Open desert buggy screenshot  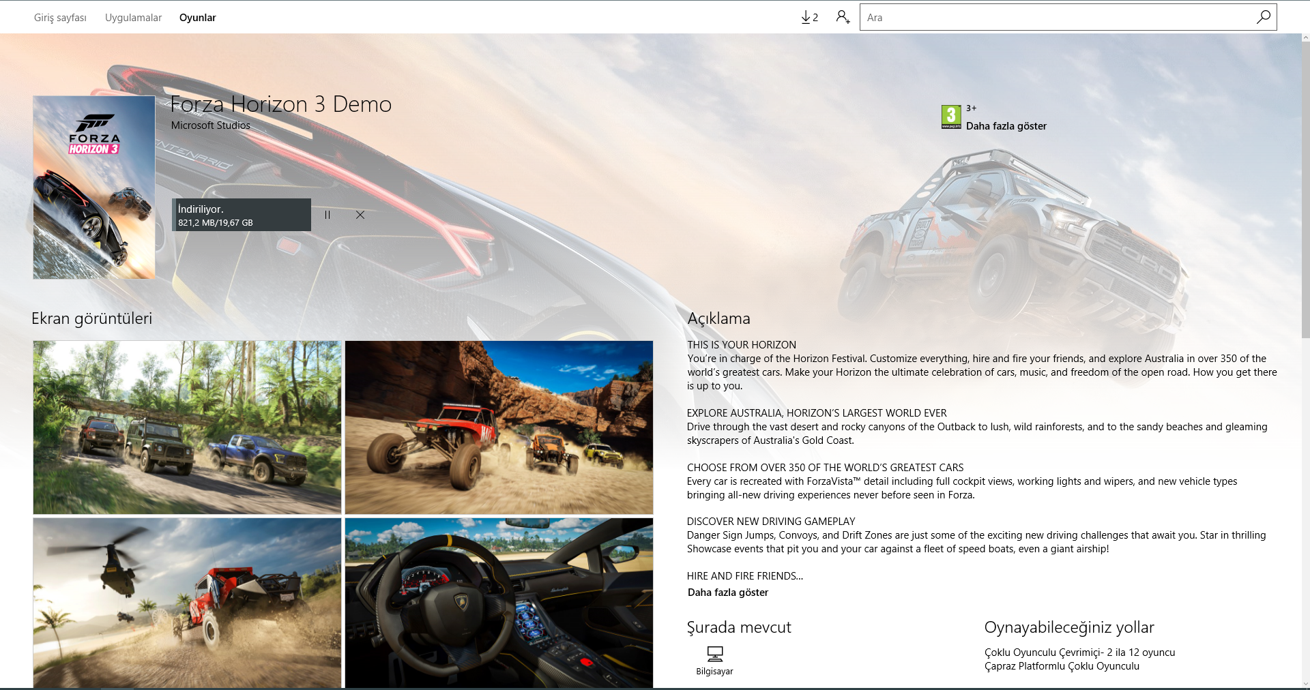click(499, 427)
